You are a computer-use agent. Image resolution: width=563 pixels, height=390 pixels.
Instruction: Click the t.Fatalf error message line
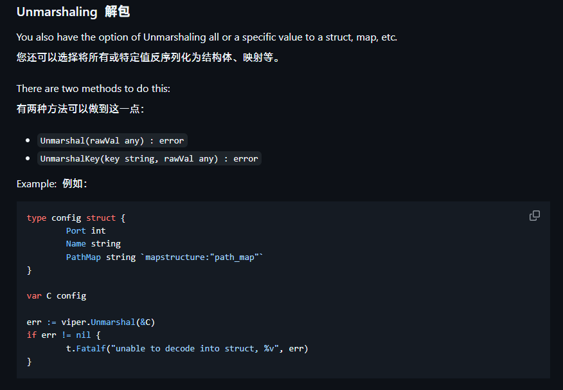coord(187,348)
